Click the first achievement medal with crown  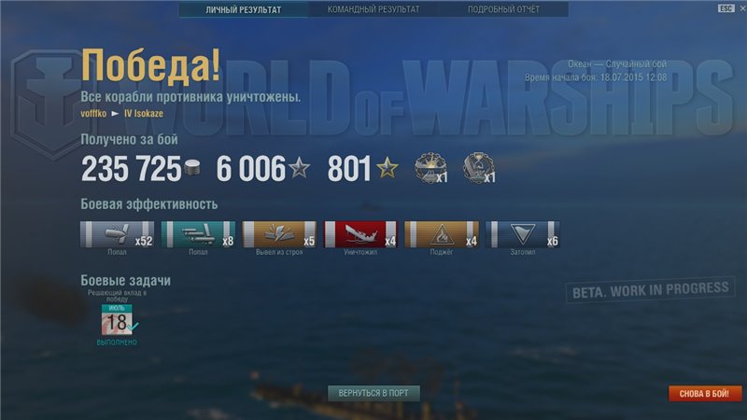pos(430,168)
